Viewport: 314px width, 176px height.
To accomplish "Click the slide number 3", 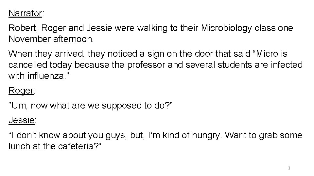I will (x=289, y=168).
